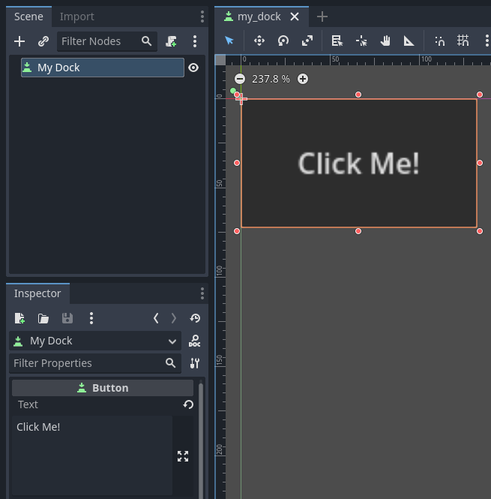This screenshot has height=499, width=491.
Task: Select the Rotate Mode tool
Action: 283,41
